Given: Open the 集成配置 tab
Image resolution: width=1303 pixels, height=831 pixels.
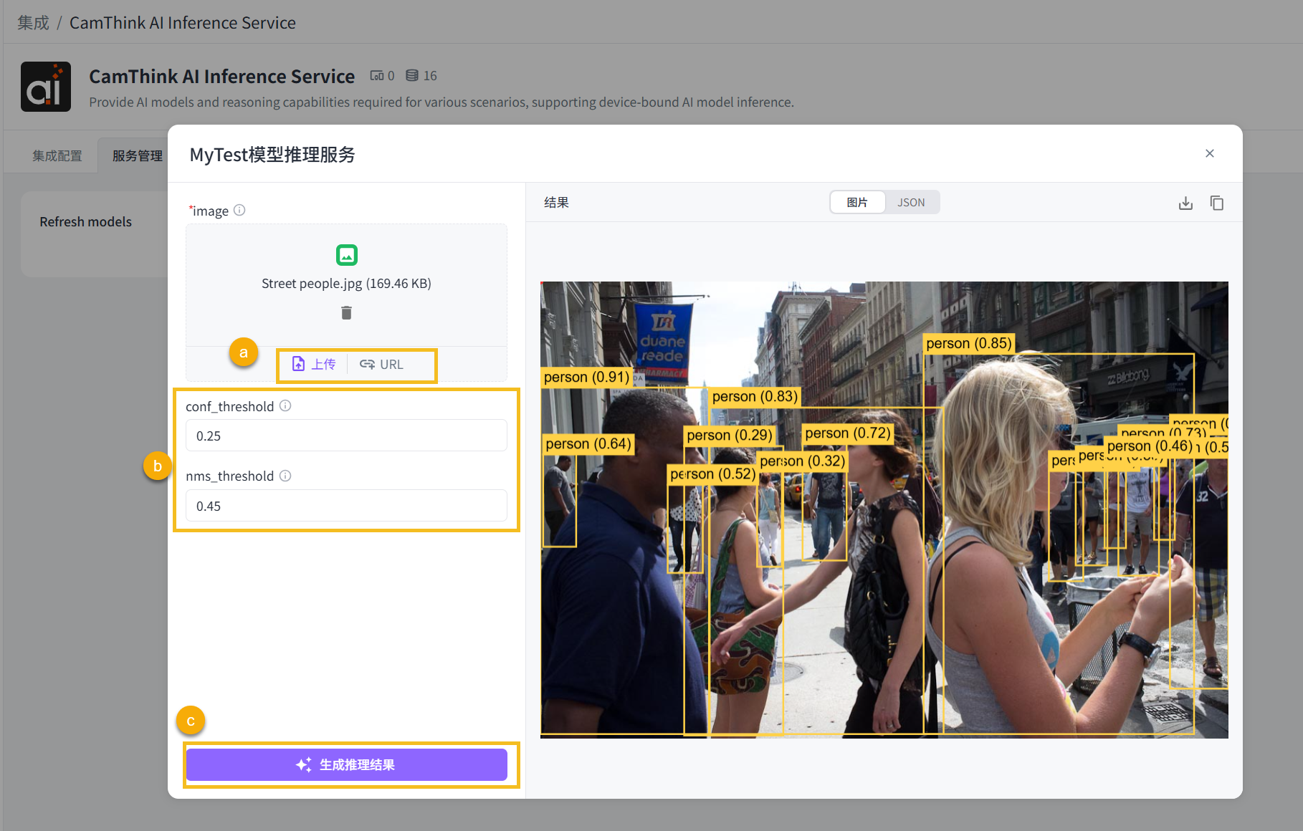Looking at the screenshot, I should point(57,155).
